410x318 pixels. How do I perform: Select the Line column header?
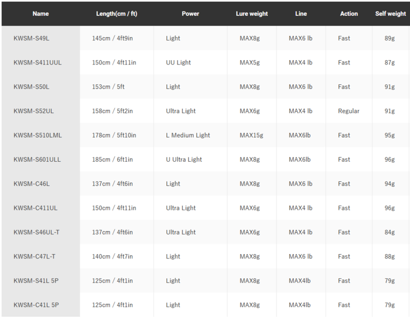301,14
